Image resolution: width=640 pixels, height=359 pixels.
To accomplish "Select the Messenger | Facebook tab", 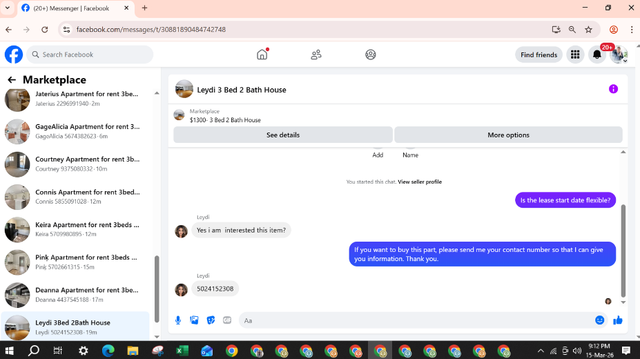I will click(75, 8).
